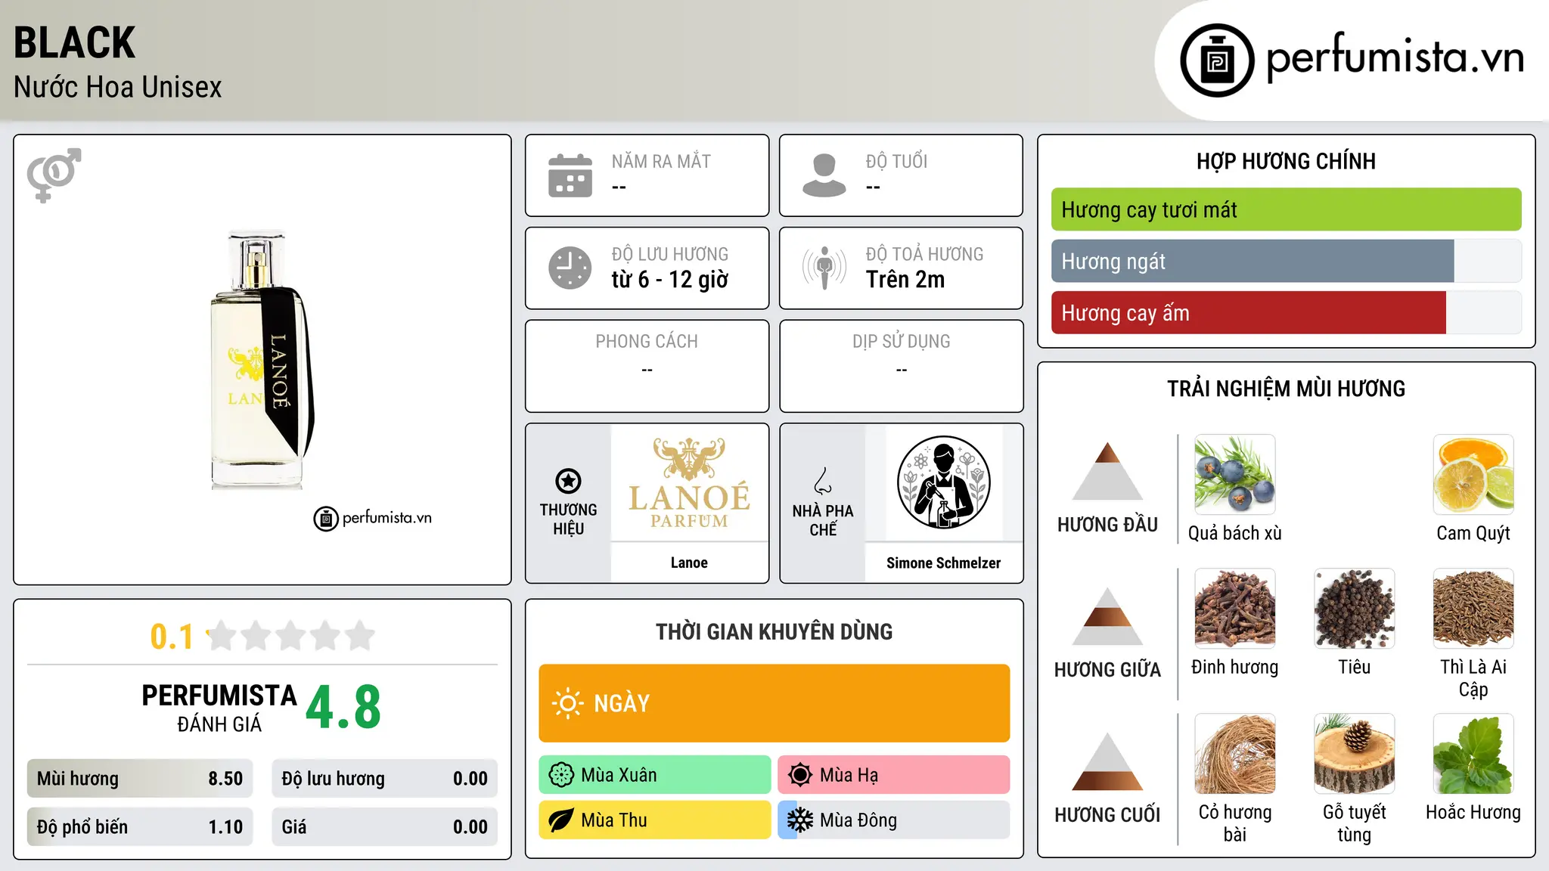This screenshot has width=1549, height=871.
Task: Select the Gỗ tuyết tùng image
Action: [x=1354, y=754]
